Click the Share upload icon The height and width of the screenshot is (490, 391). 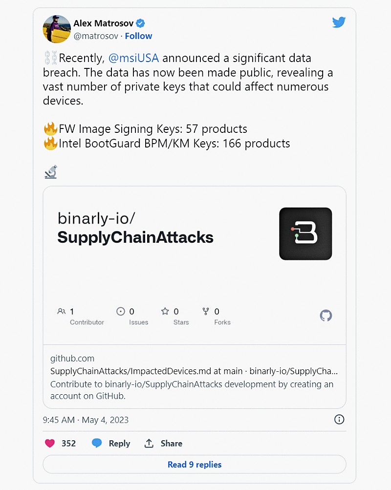click(149, 443)
